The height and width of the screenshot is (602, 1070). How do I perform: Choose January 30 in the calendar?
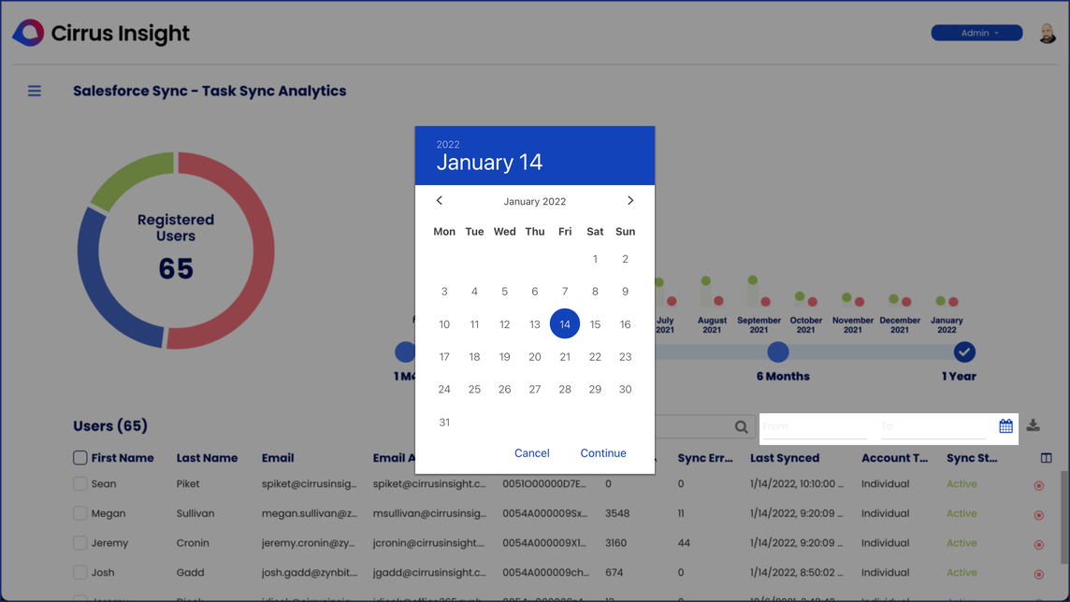(625, 389)
